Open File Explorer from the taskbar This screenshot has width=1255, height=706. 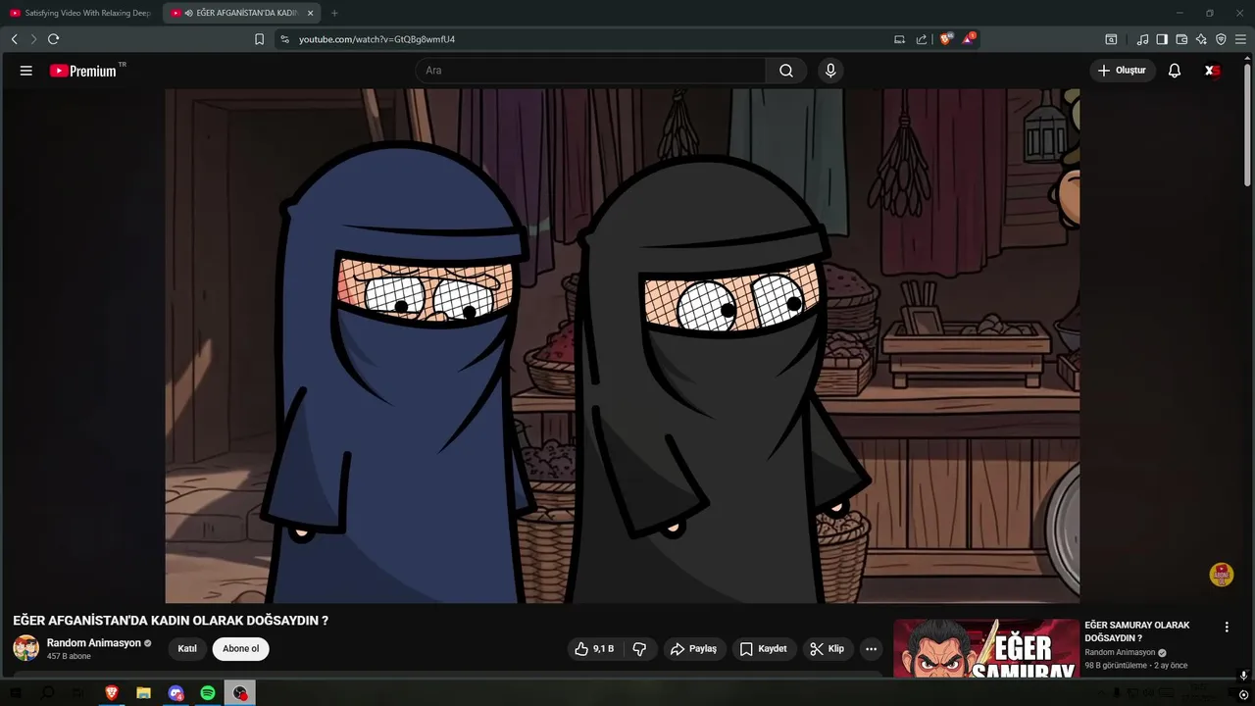(x=143, y=693)
